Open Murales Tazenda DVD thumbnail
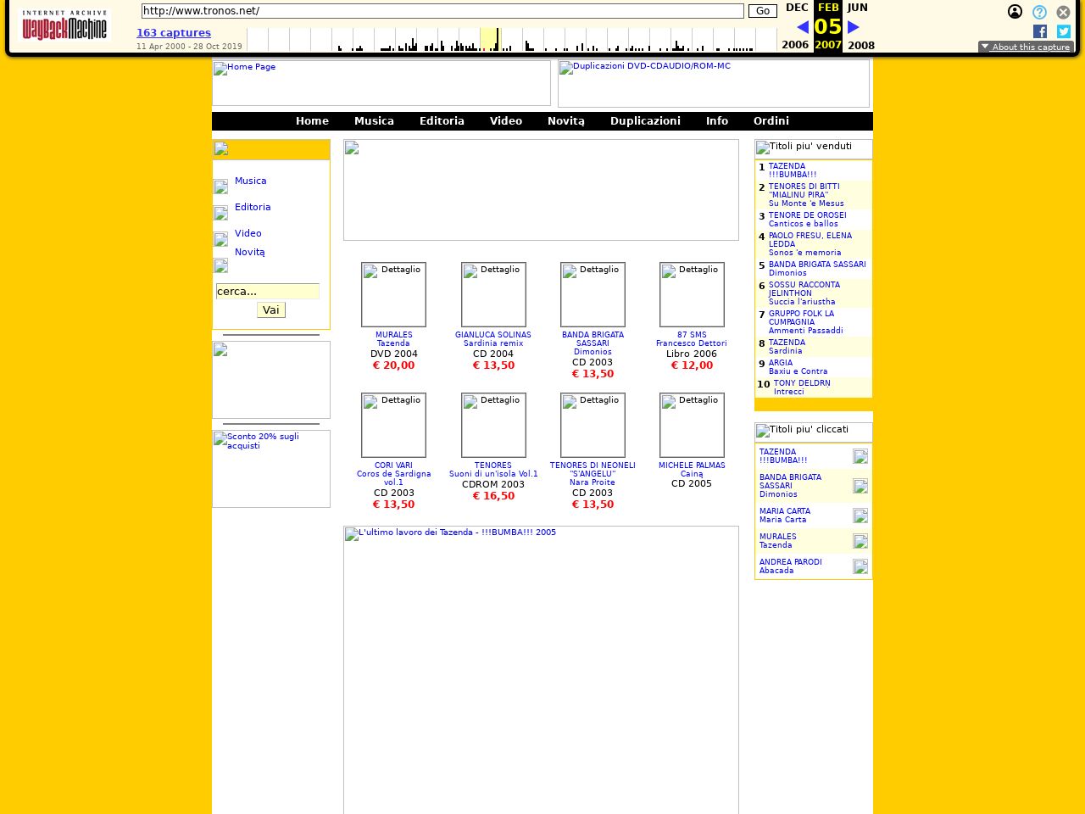The image size is (1085, 814). coord(393,294)
